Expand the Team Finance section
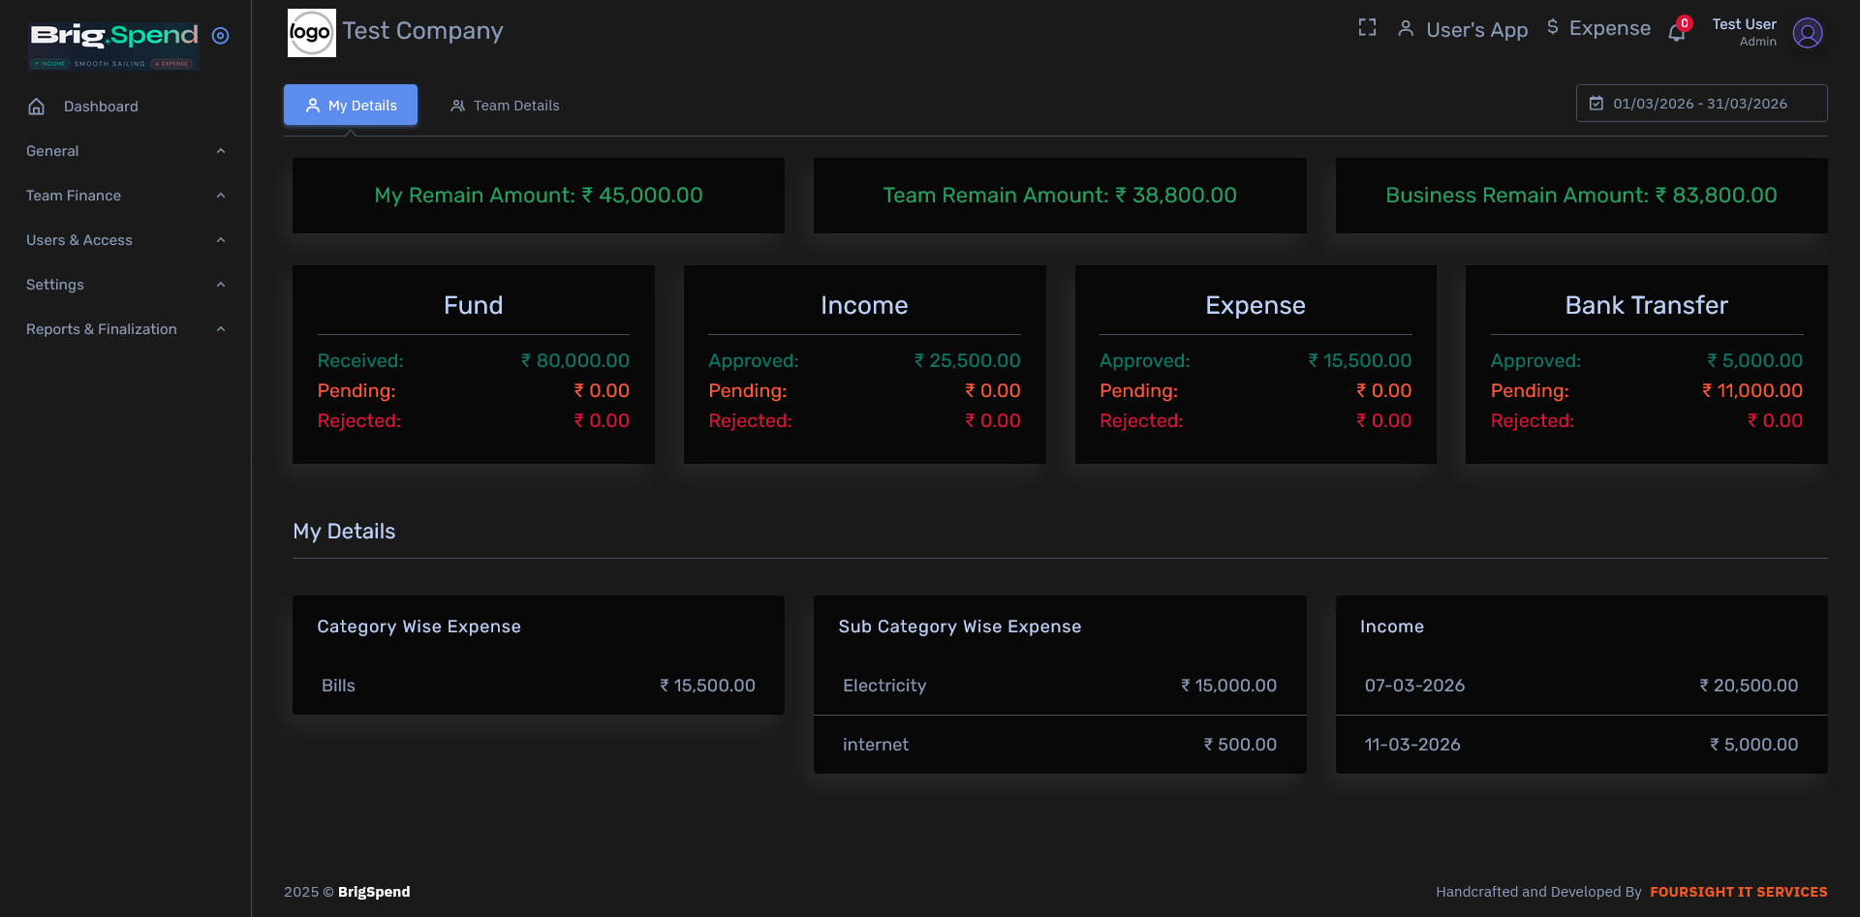The height and width of the screenshot is (917, 1860). coord(125,196)
